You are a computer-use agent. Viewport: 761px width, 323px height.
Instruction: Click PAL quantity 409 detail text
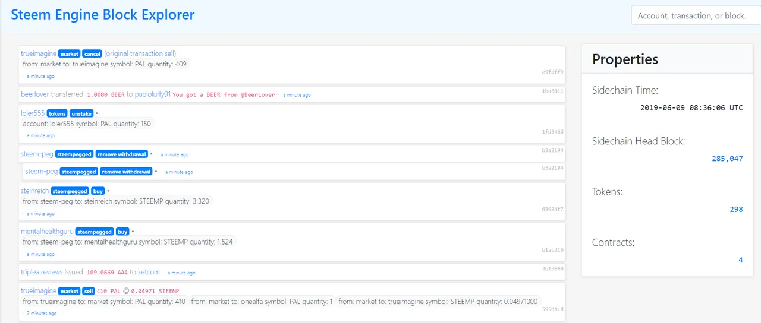105,64
